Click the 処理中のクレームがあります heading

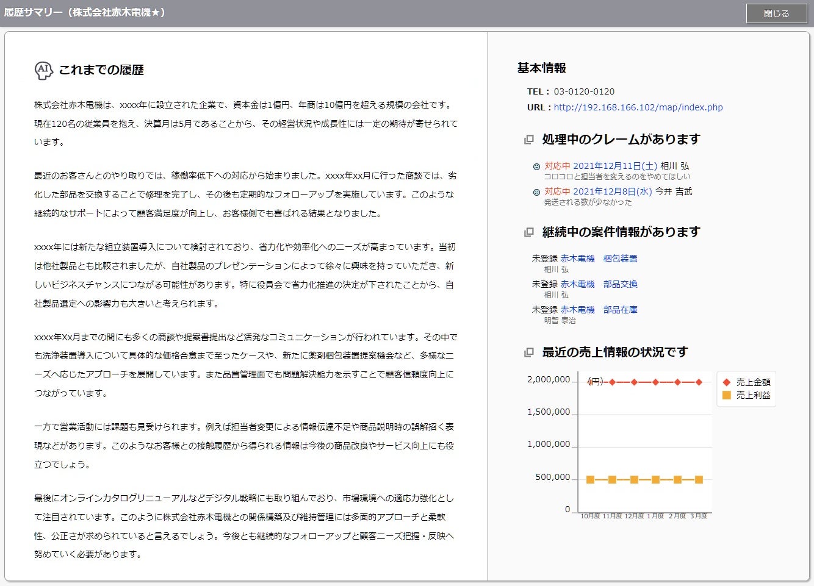tap(621, 140)
